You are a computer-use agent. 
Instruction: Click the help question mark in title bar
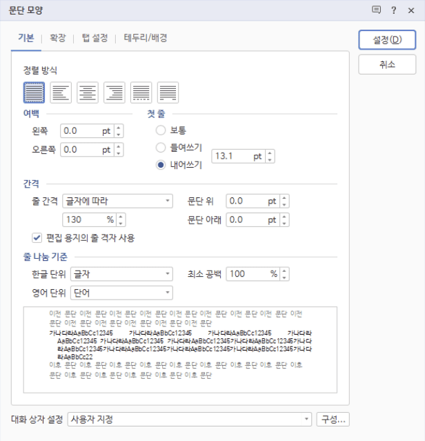point(393,10)
